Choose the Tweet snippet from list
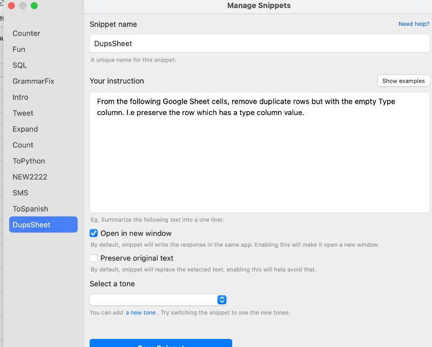The height and width of the screenshot is (347, 432). point(23,113)
